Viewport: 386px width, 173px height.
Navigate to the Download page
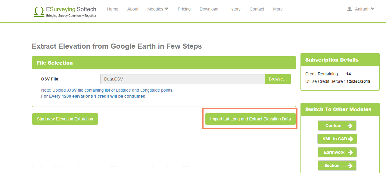(x=209, y=9)
